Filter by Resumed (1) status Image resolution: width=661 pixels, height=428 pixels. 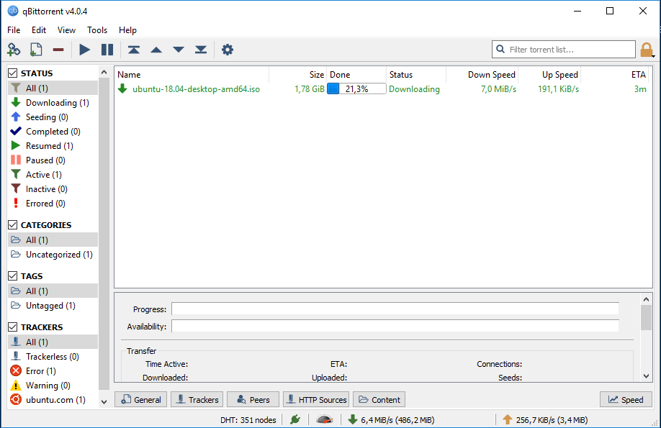click(53, 146)
